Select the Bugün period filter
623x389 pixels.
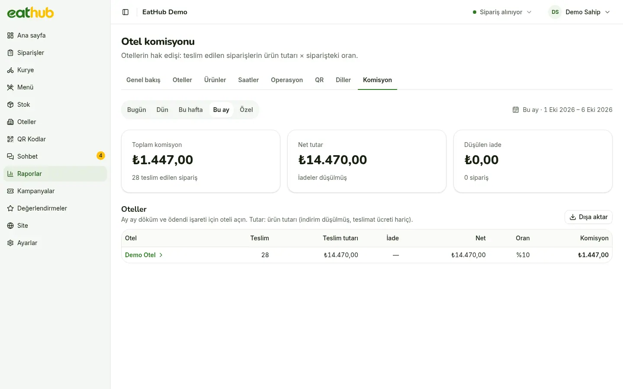(137, 110)
